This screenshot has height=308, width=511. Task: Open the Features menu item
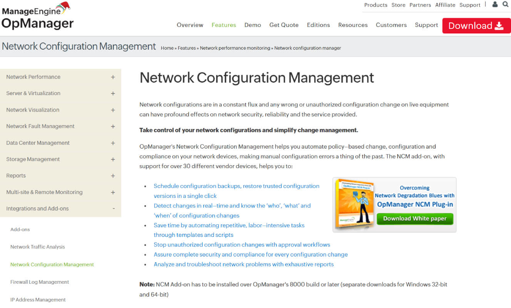tap(224, 25)
